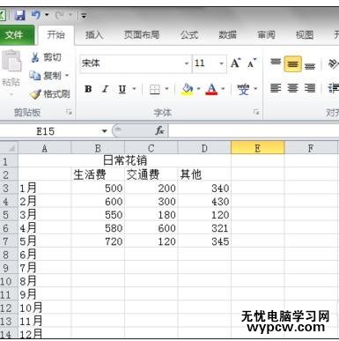
Task: Select column F header
Action: click(311, 148)
